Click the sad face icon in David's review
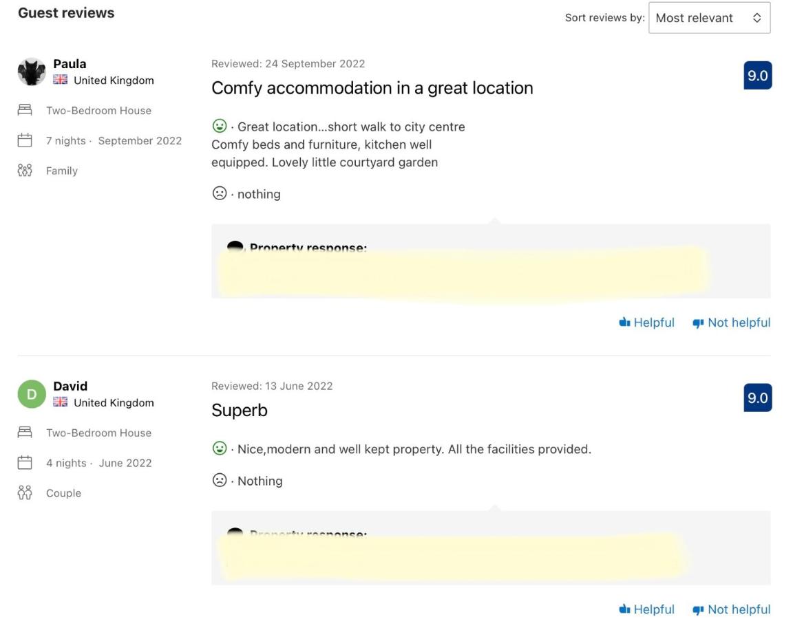The image size is (793, 619). point(219,480)
